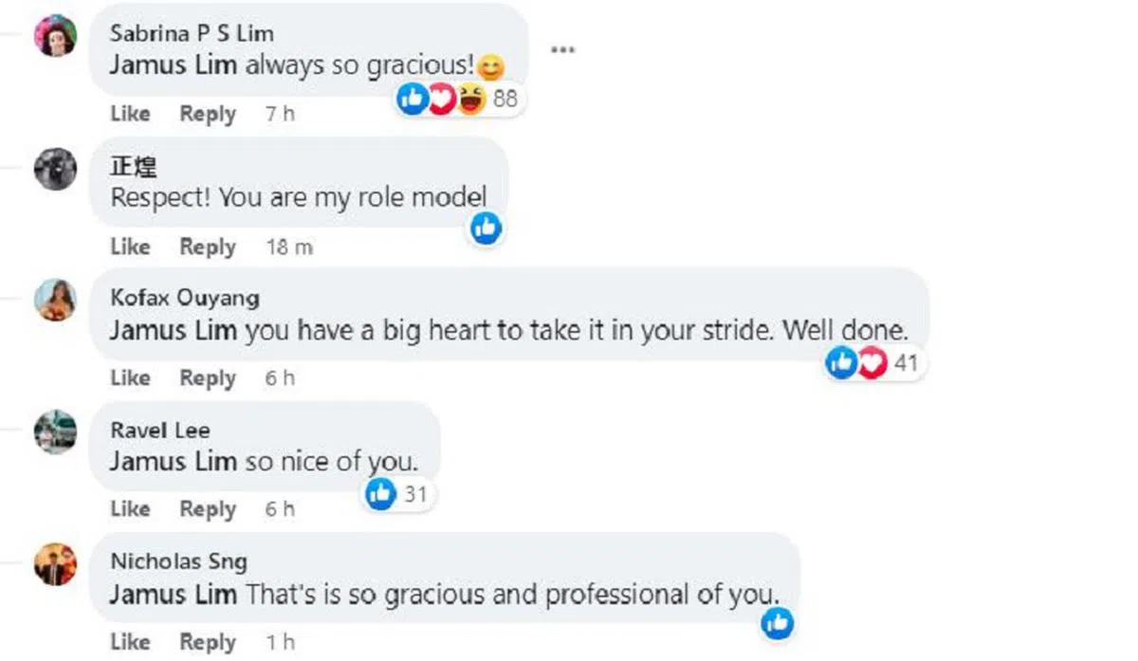Click the 7 h timestamp on Sabrina's comment
Screen dimensions: 1138x661
(280, 114)
